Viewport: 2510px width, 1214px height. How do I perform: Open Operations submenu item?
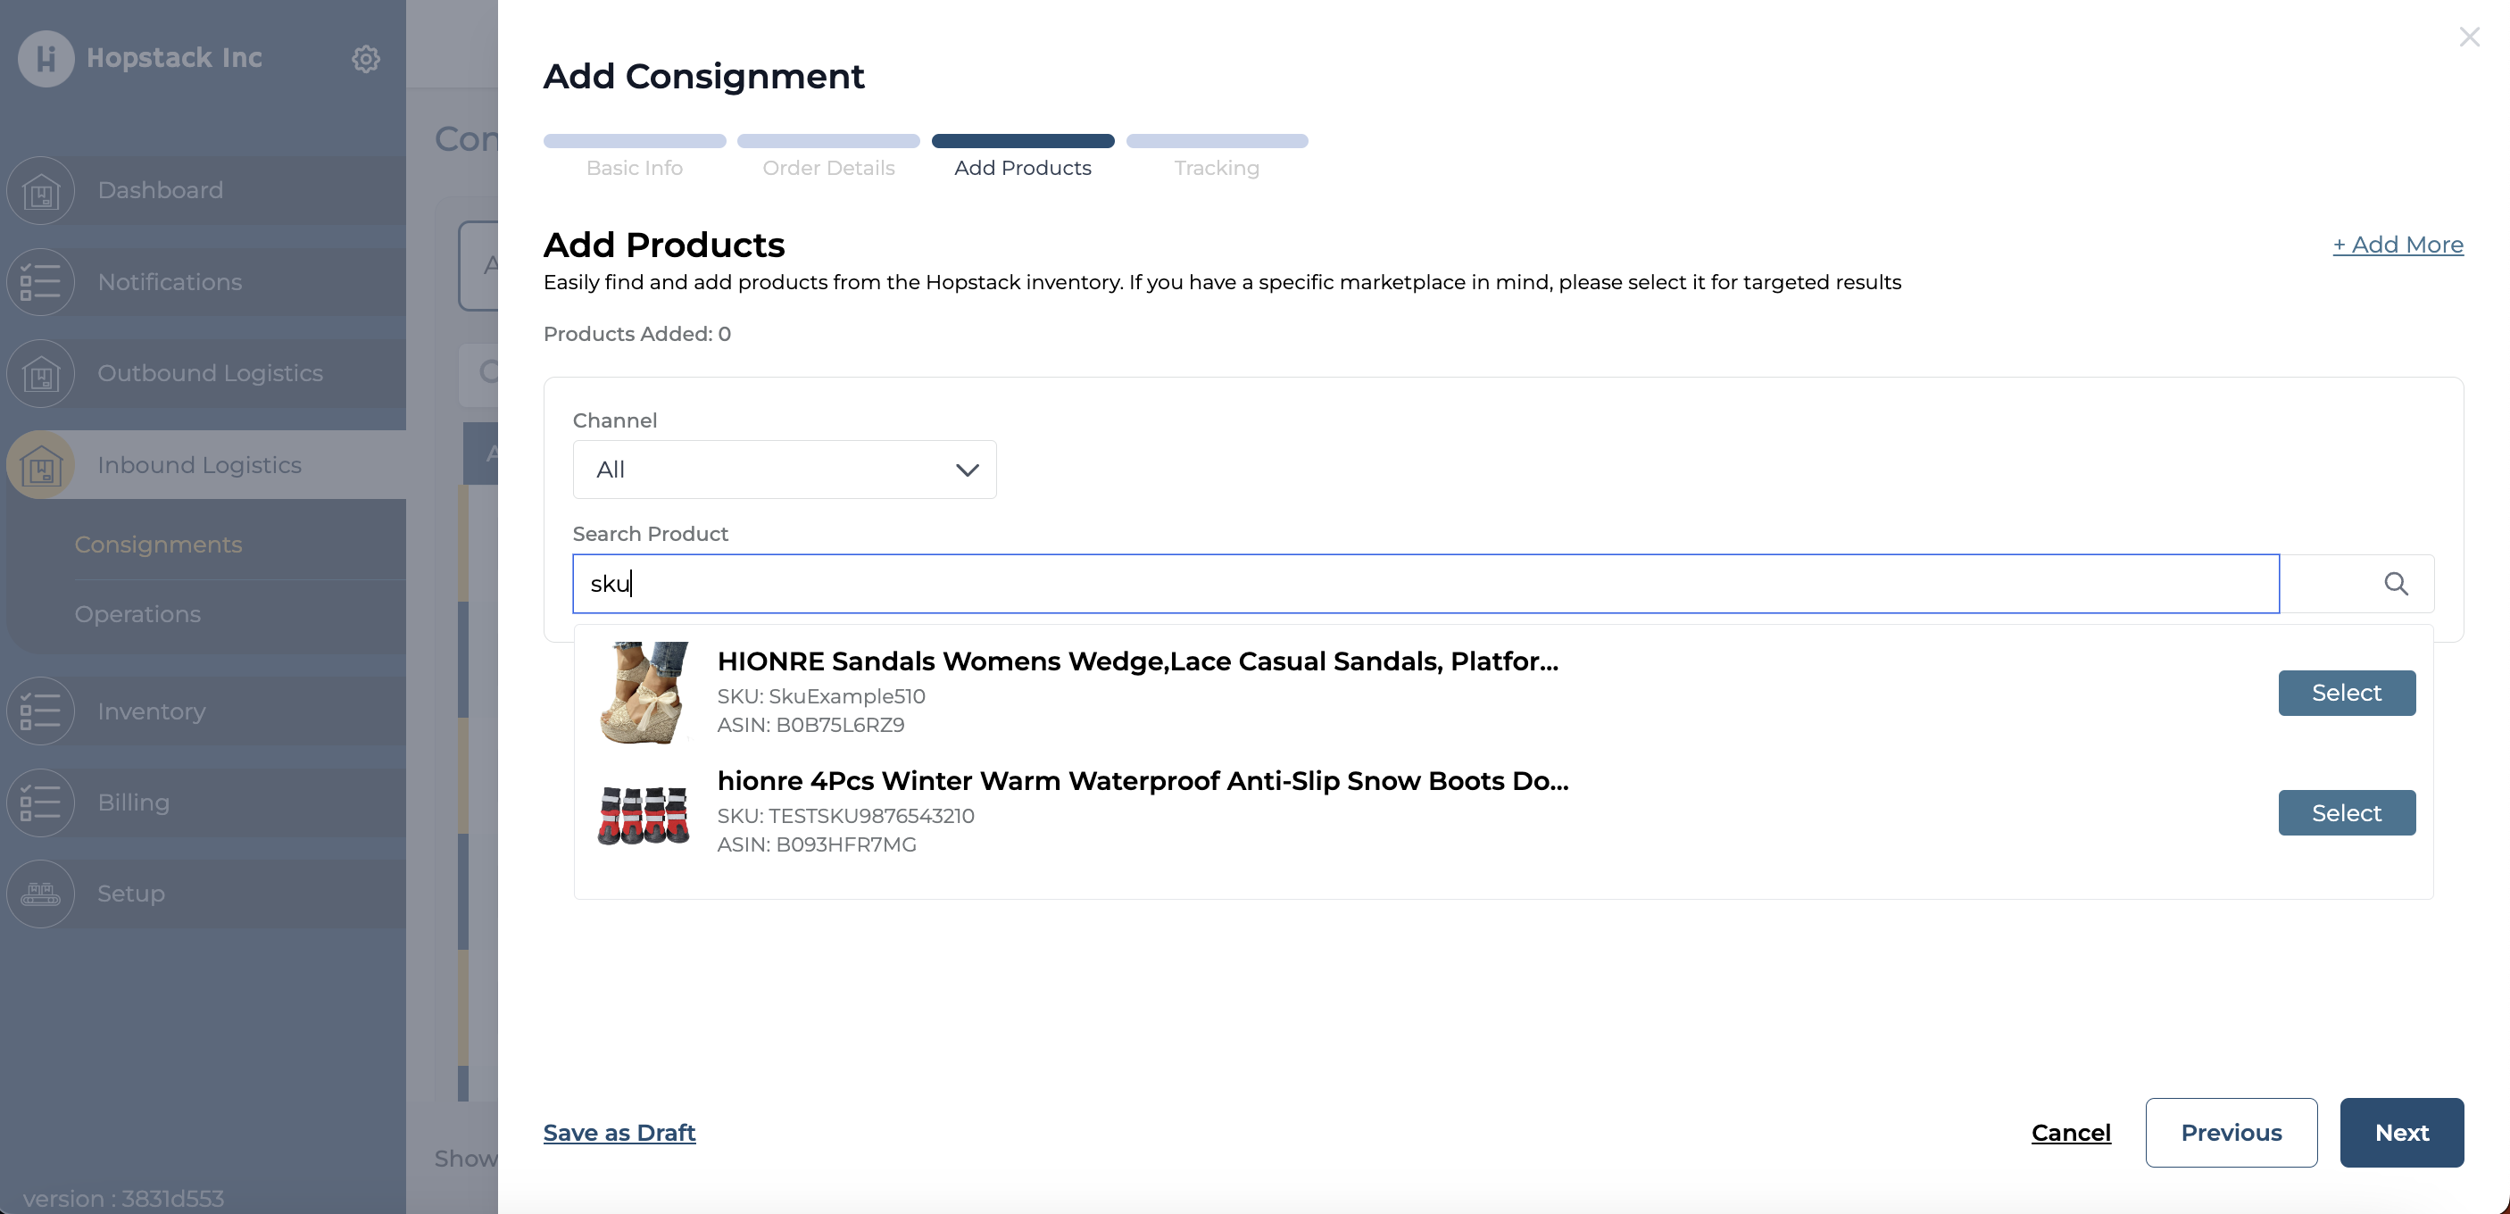tap(137, 615)
